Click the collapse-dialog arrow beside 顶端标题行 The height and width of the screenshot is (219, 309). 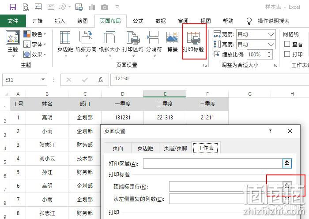[287, 186]
